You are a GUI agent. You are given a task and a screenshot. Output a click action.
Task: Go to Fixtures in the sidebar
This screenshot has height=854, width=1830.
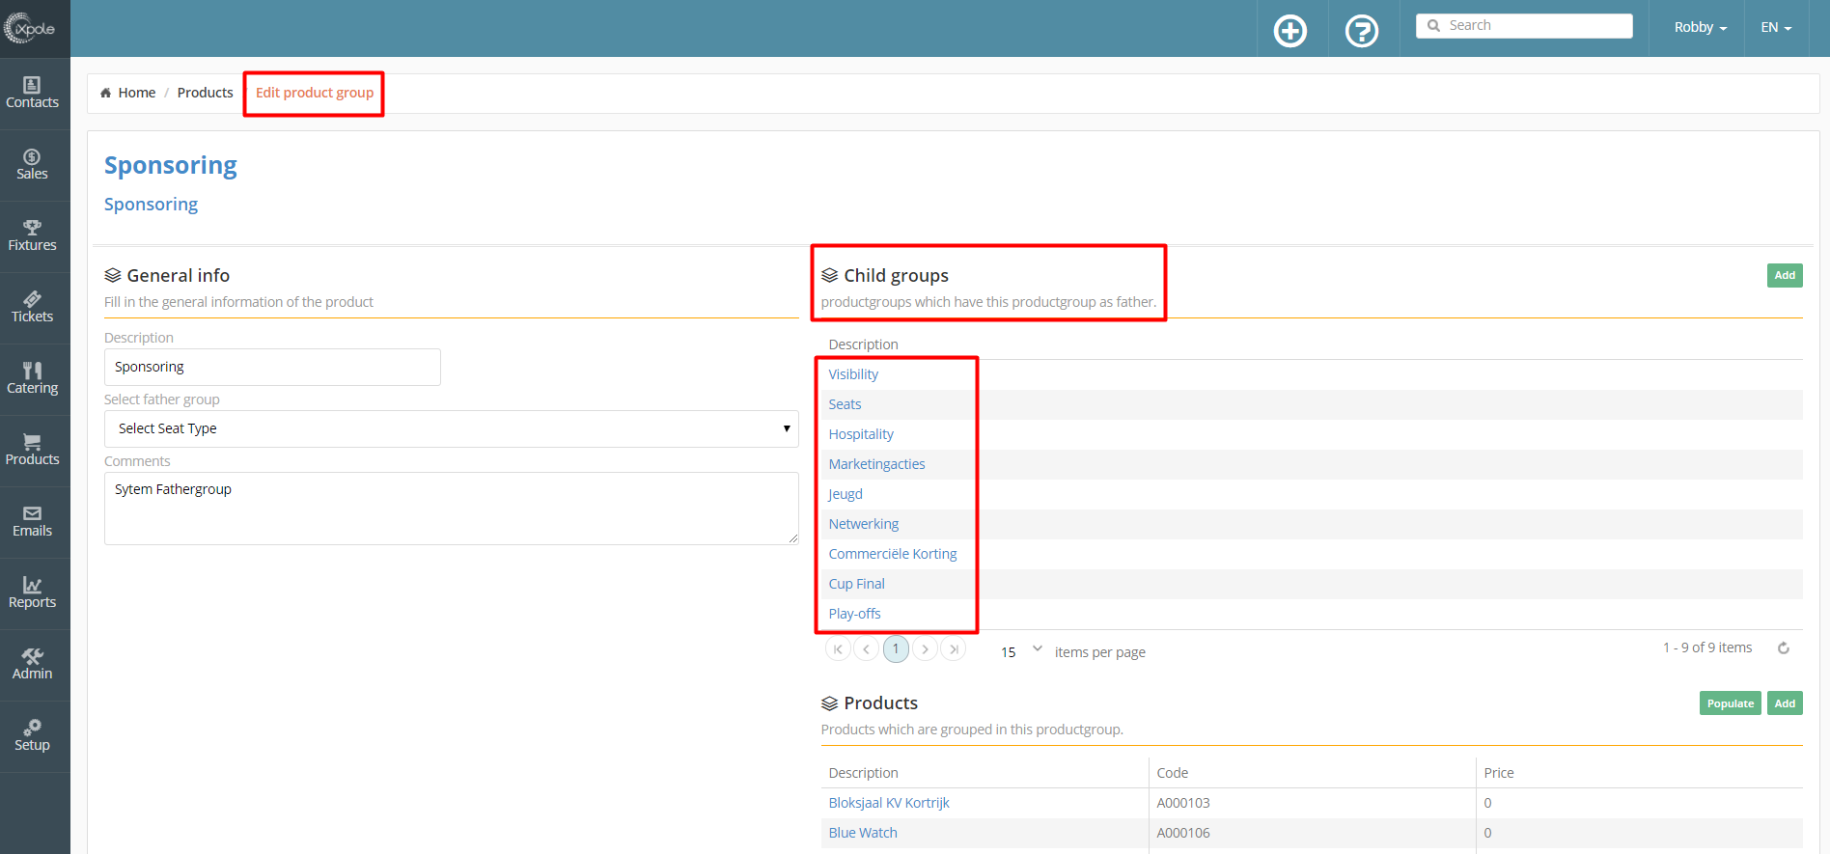[32, 236]
